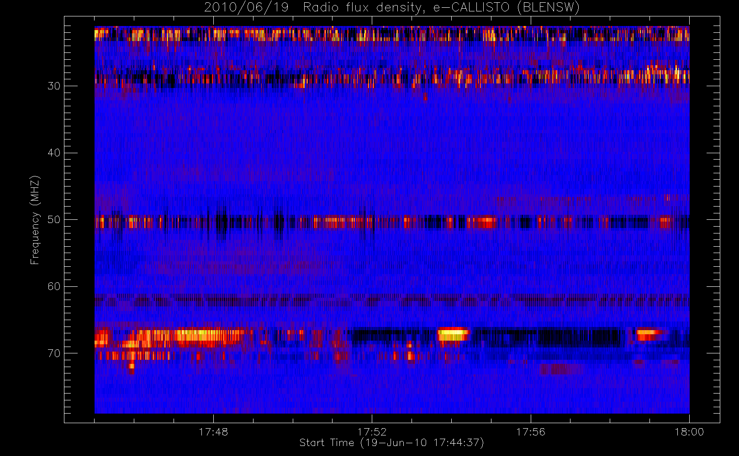Click the 40 frequency tick label
The height and width of the screenshot is (456, 739).
click(54, 153)
